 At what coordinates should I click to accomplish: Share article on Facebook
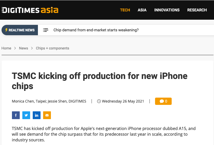coord(16,115)
